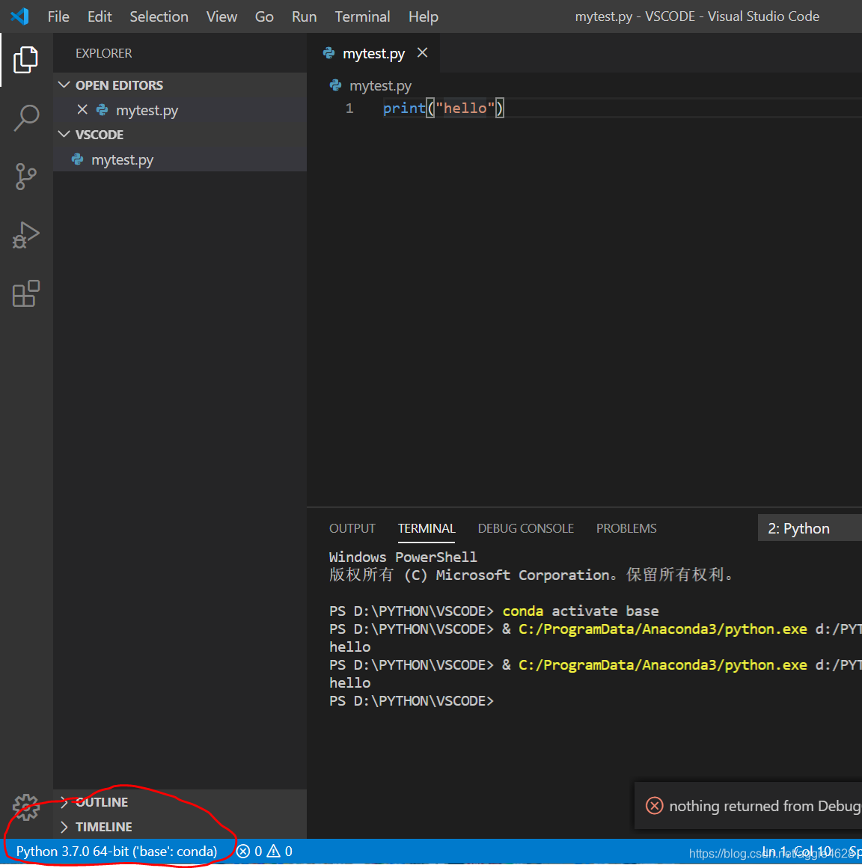Click line number 1 in the gutter
The width and height of the screenshot is (862, 868).
(x=349, y=108)
